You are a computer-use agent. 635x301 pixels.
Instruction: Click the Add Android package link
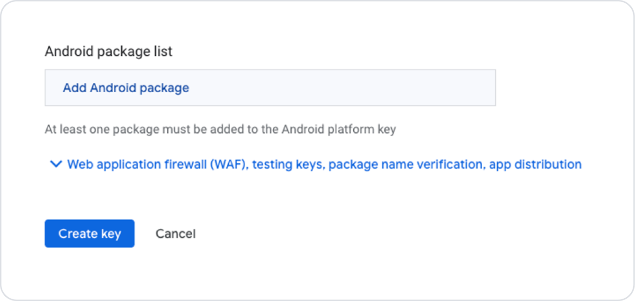pos(126,88)
